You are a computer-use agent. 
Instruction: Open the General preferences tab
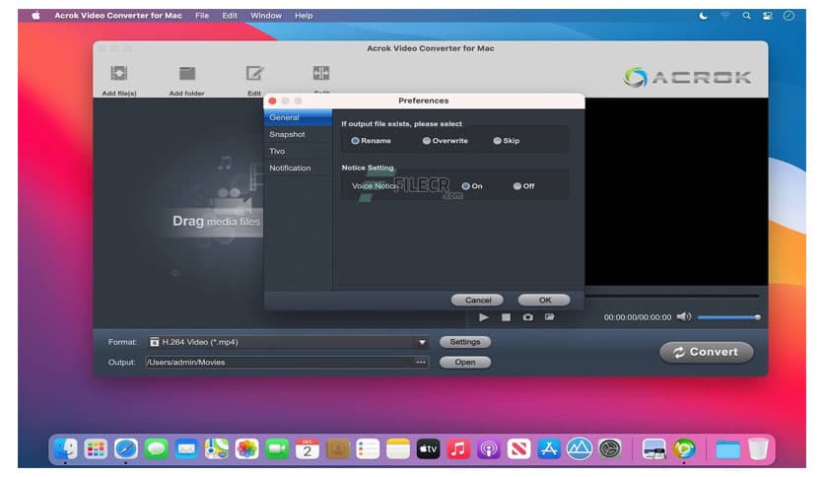(298, 117)
